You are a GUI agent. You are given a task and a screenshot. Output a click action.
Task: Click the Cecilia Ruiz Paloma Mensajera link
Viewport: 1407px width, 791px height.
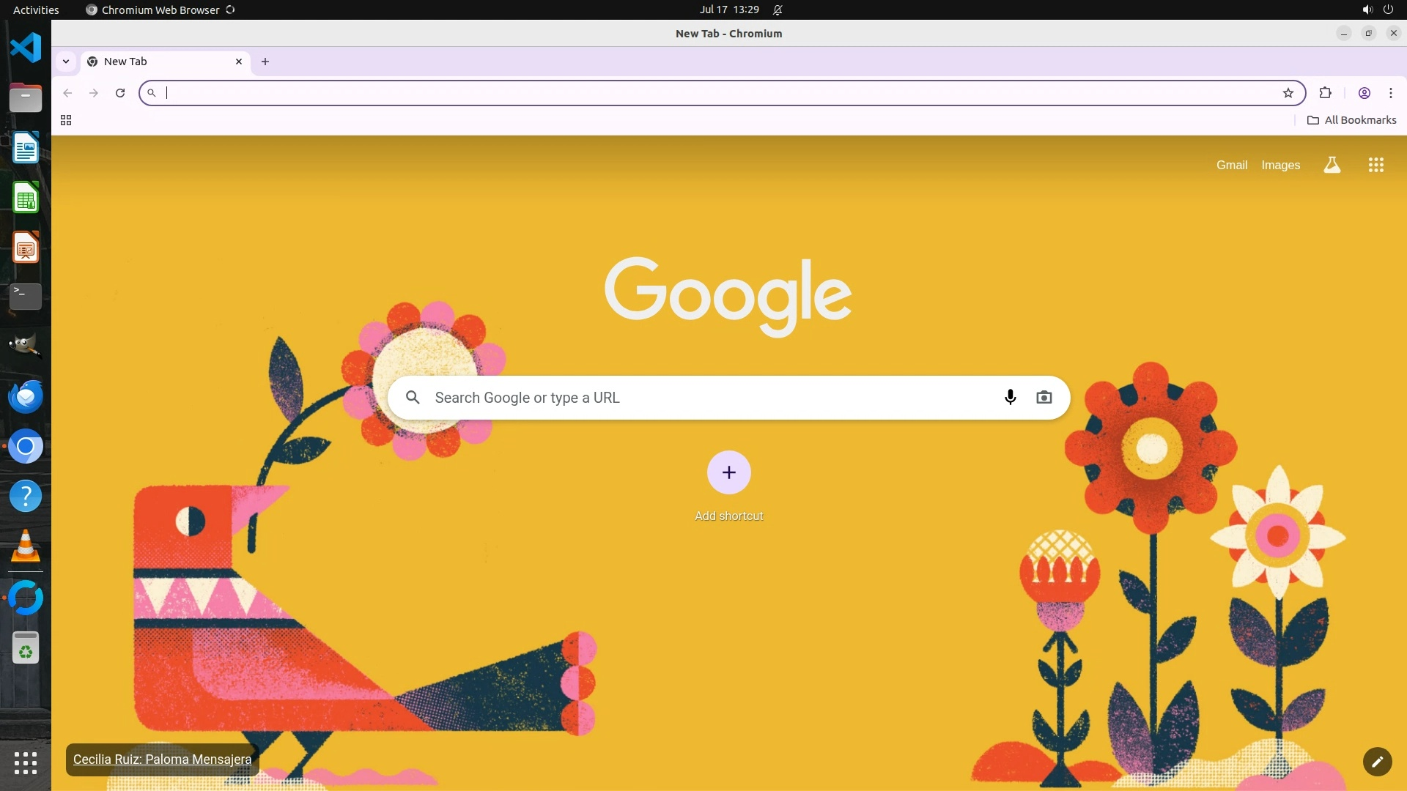(x=162, y=760)
